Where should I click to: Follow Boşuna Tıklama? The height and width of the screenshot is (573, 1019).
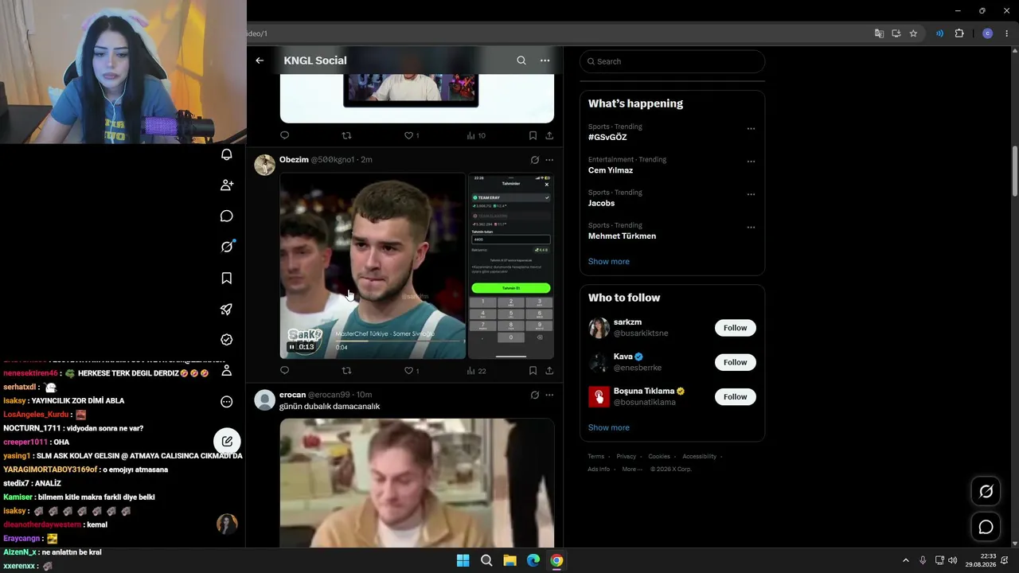[735, 396]
